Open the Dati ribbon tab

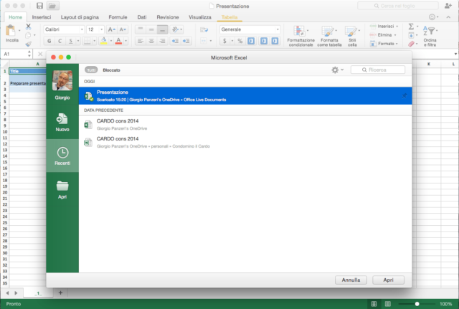click(x=142, y=17)
